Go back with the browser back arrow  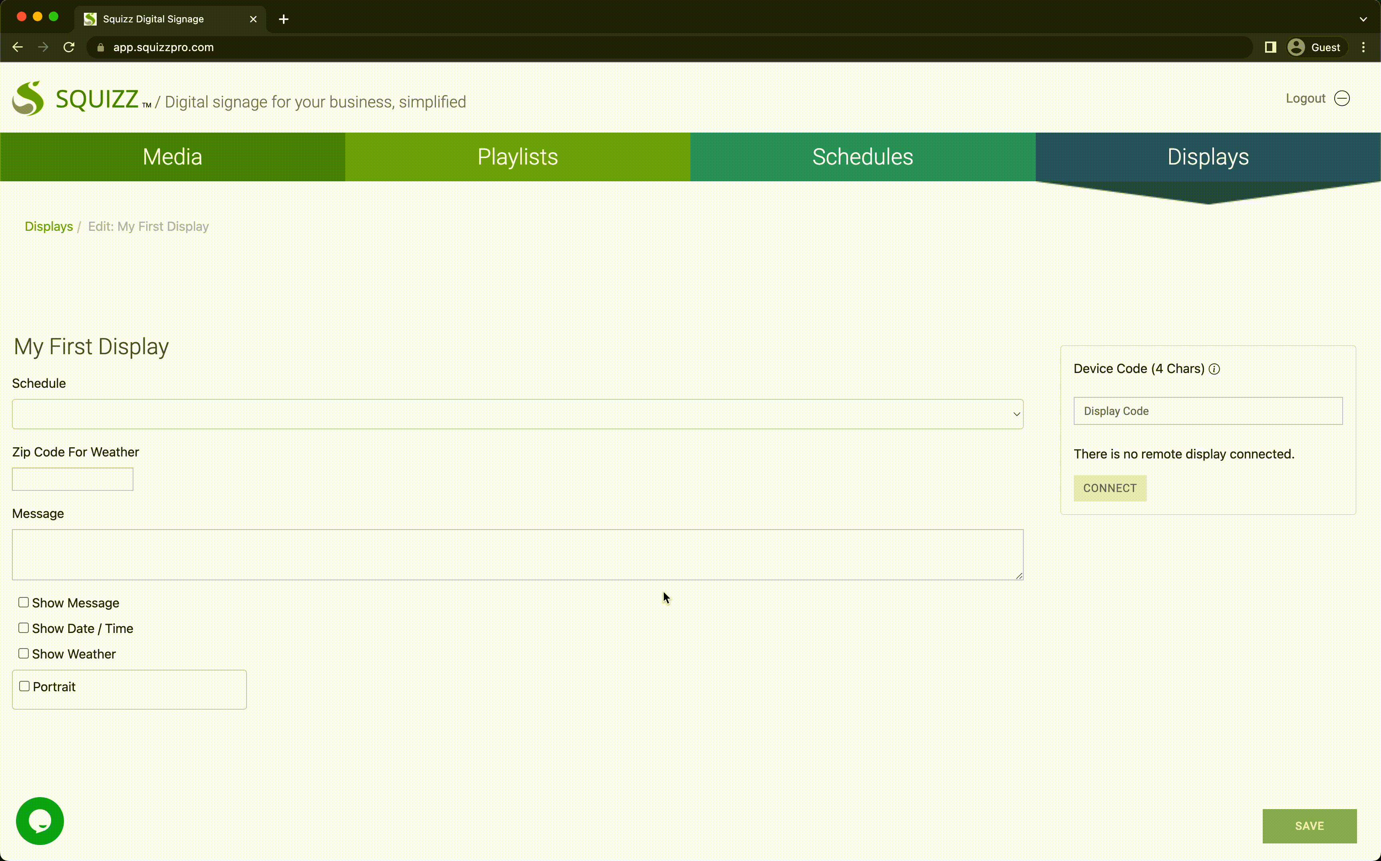(18, 47)
